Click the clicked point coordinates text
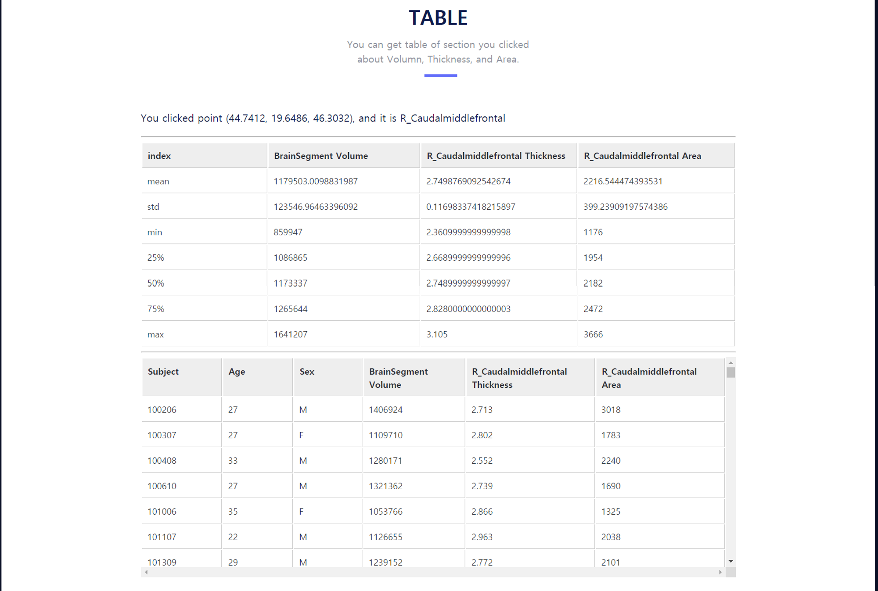878x591 pixels. pos(323,118)
